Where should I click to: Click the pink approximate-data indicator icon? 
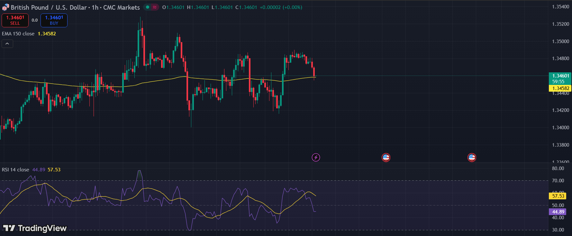155,7
